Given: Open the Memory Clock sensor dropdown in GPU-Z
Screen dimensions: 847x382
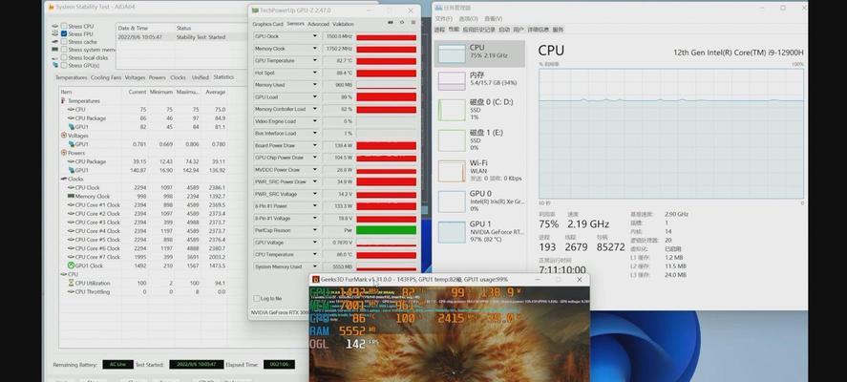Looking at the screenshot, I should 315,49.
